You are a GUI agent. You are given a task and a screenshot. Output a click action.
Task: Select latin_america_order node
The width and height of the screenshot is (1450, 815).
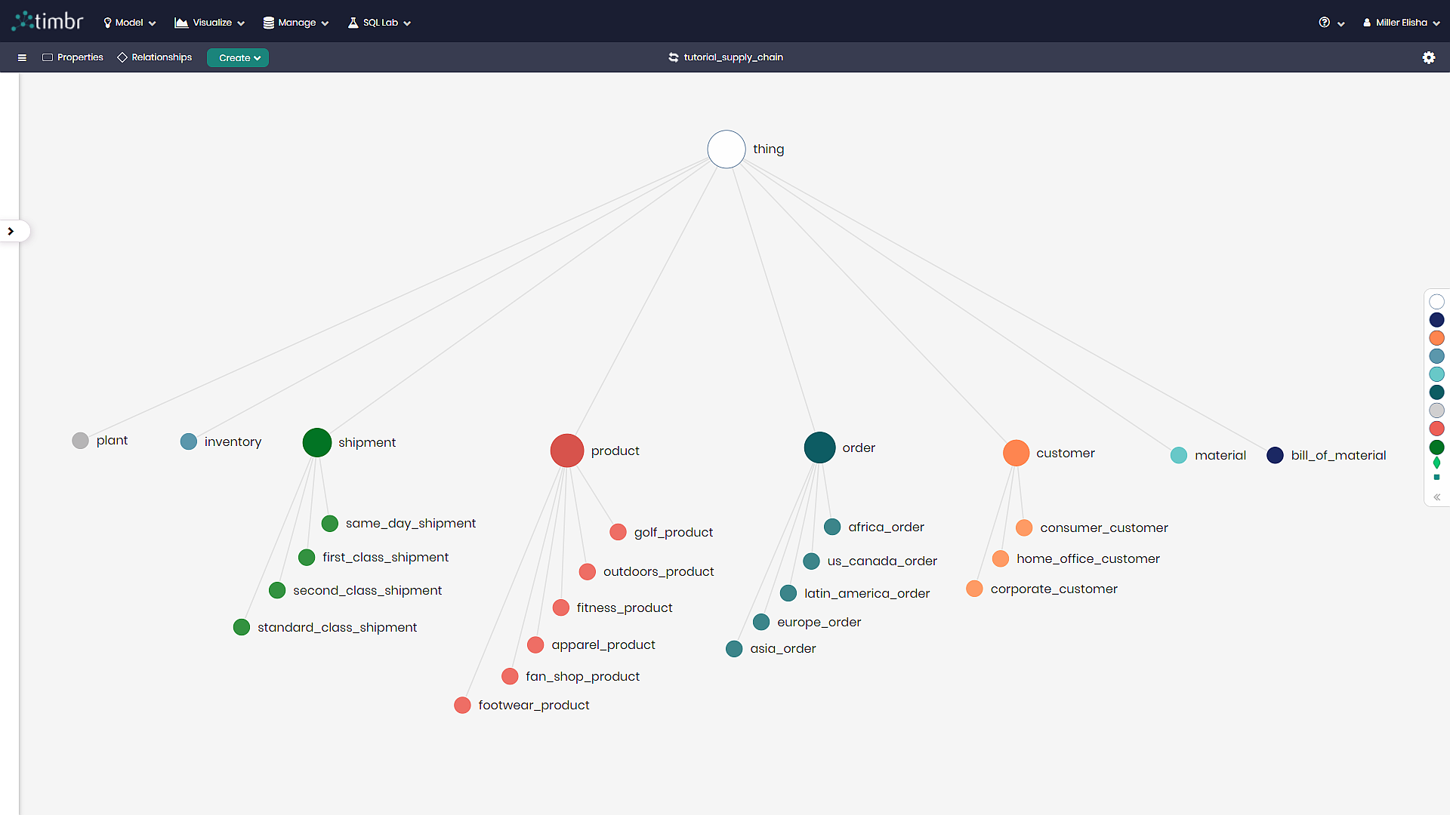(x=788, y=593)
